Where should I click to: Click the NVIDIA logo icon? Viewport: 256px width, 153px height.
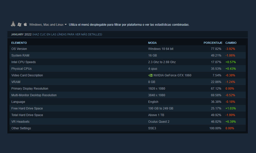150,75
